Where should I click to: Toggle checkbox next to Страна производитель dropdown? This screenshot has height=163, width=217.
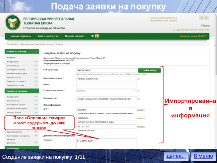(x=138, y=91)
